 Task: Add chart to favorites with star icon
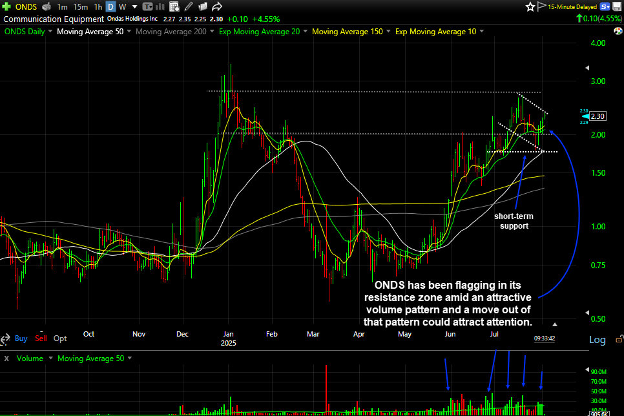click(x=530, y=6)
